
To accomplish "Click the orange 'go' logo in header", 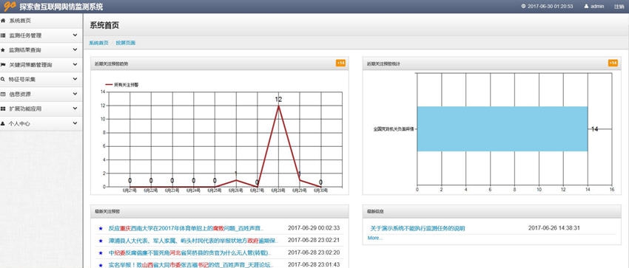I will click(10, 6).
